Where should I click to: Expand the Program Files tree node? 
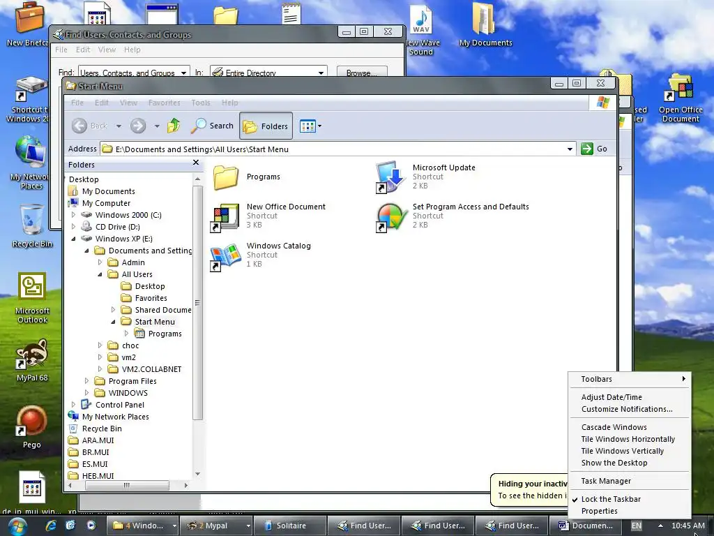click(x=86, y=380)
